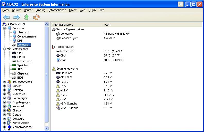The height and width of the screenshot is (132, 204).
Task: Collapse the top-level Motherboard tree node
Action: (x=5, y=49)
